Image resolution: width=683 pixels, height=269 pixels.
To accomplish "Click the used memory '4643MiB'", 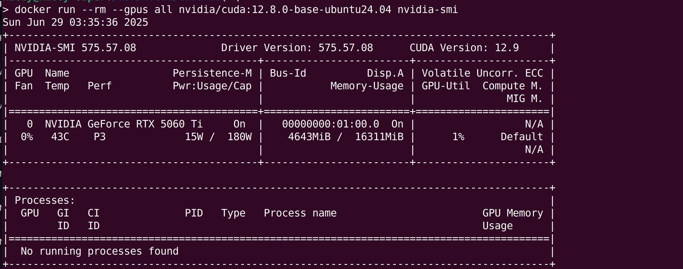I will tap(309, 137).
